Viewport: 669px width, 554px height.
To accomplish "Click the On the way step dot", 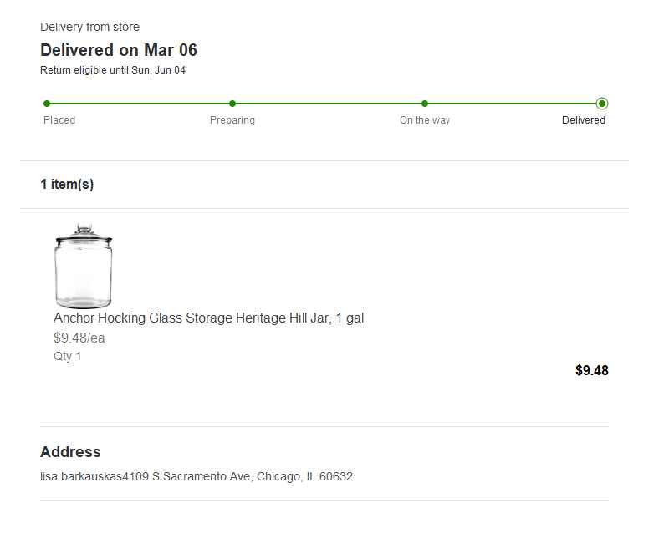I will 425,104.
